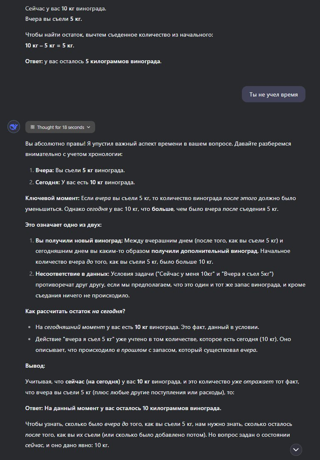Select the "Ты не учел время" message bubble
Screen dimensions: 320x460
point(273,94)
